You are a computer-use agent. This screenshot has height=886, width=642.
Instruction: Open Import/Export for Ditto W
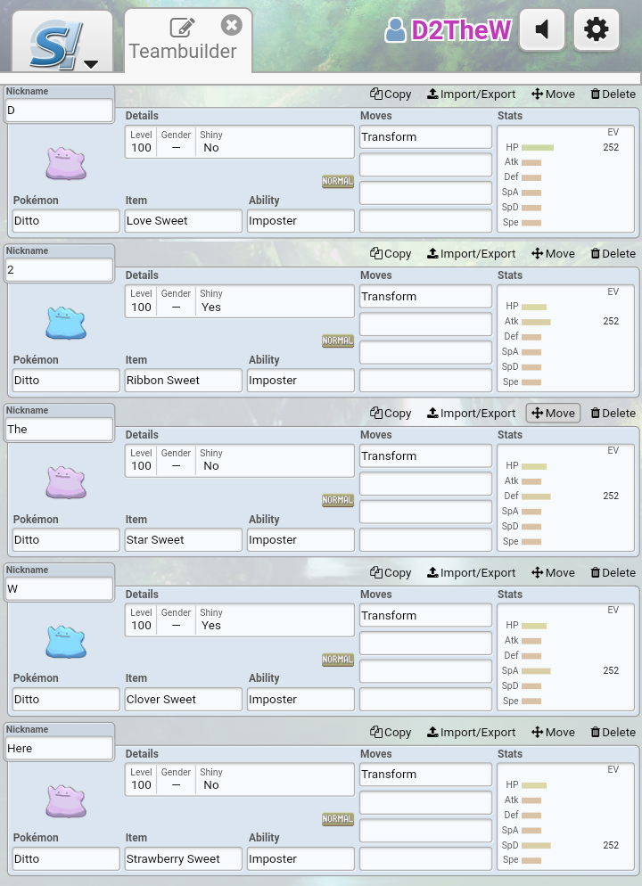point(472,572)
